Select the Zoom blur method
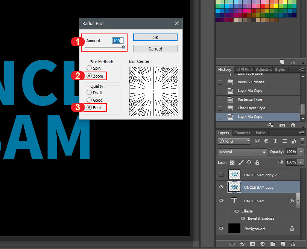Viewport: 307px width, 249px height. [95, 76]
